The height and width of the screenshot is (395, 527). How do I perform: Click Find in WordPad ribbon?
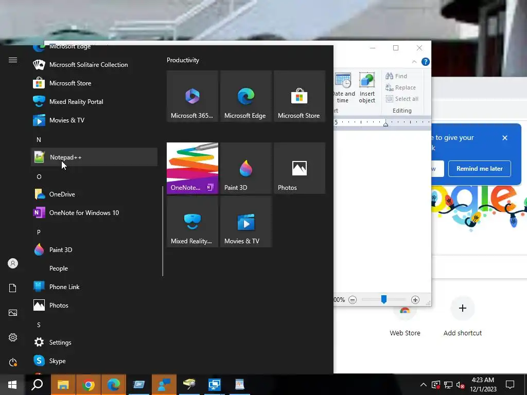coord(396,76)
